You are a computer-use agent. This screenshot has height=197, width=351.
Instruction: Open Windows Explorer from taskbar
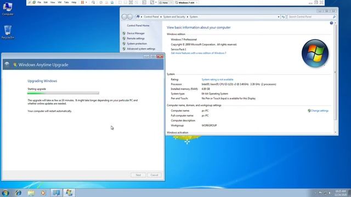coord(31,193)
